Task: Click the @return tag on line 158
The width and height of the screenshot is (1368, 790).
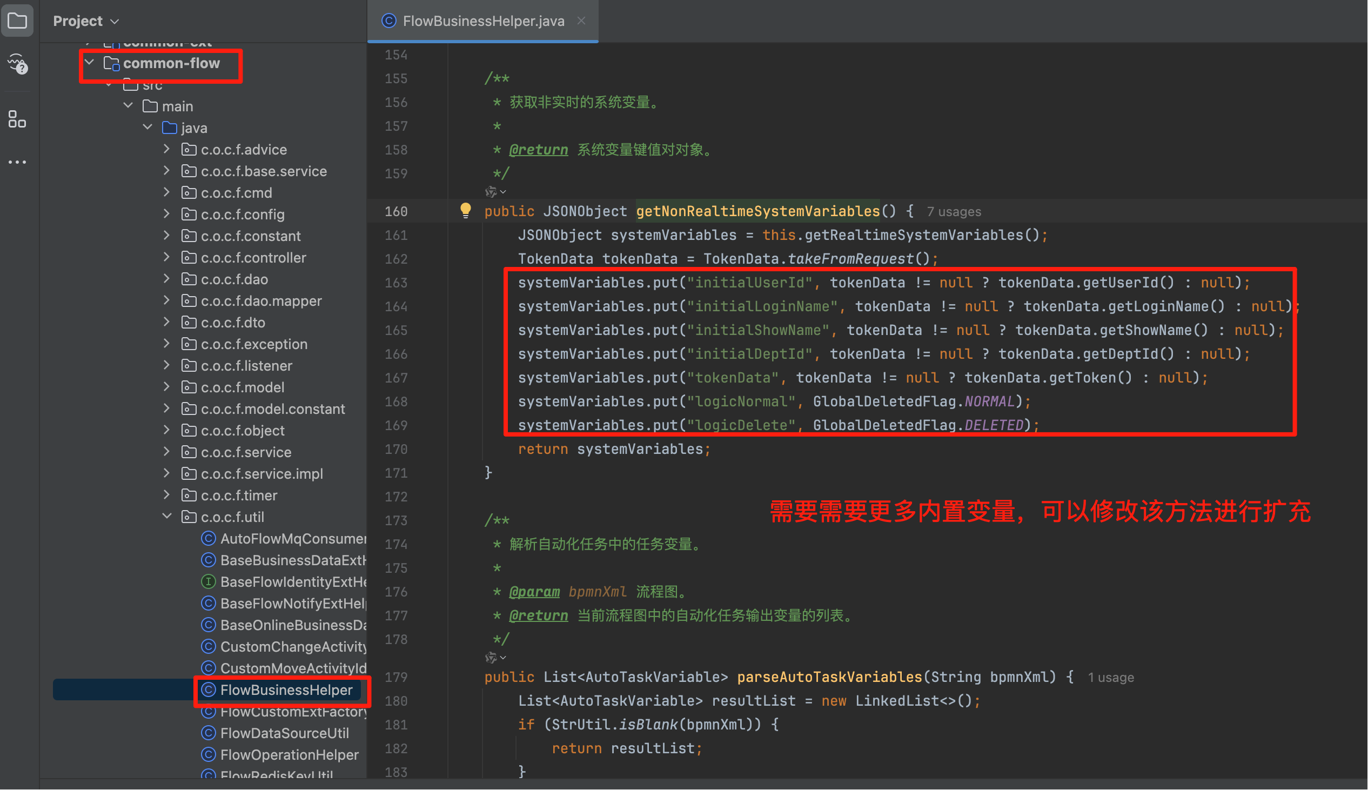Action: [539, 149]
